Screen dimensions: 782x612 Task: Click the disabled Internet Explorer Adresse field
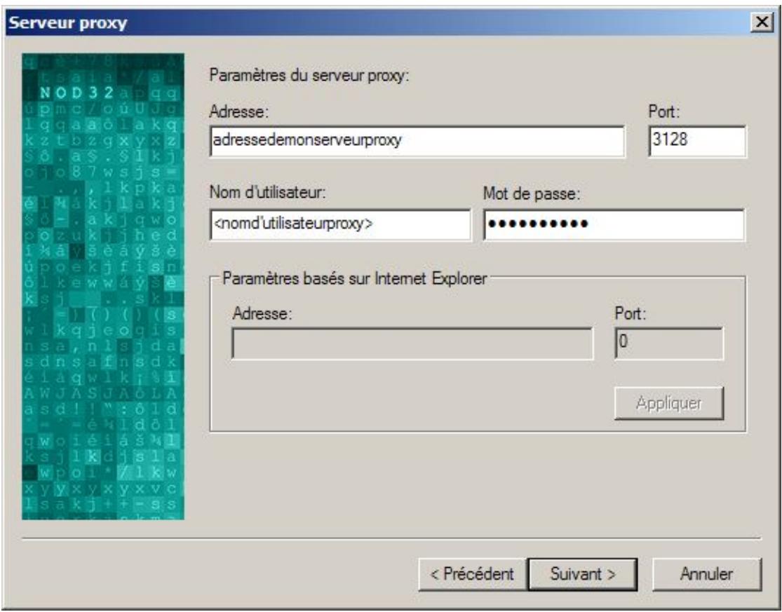point(412,344)
